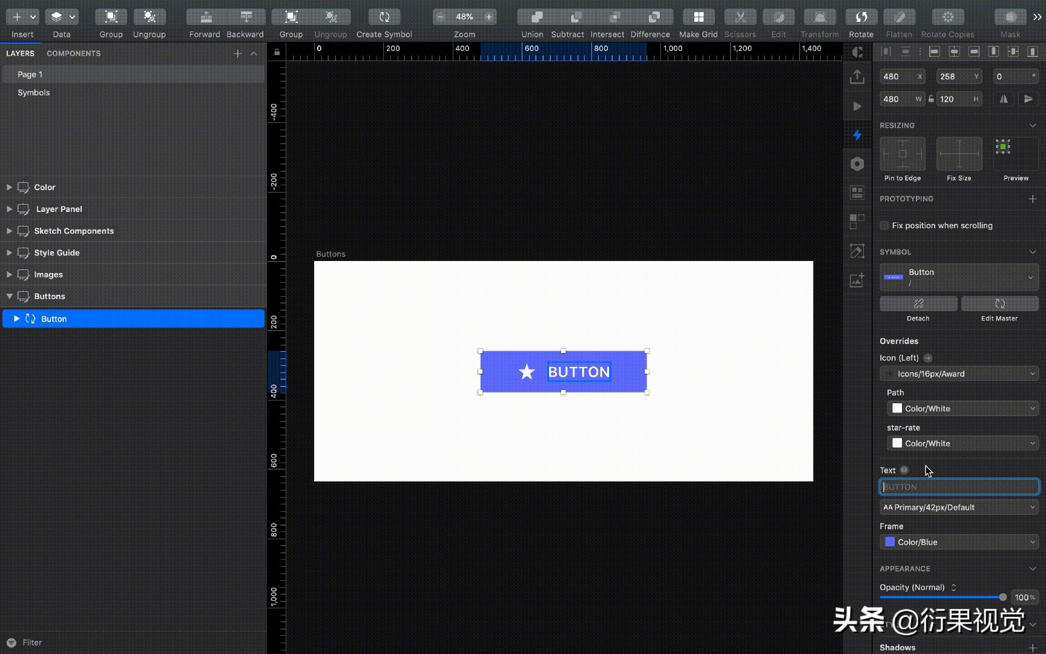Click the Rotate Copies icon
Image resolution: width=1046 pixels, height=654 pixels.
(x=948, y=17)
